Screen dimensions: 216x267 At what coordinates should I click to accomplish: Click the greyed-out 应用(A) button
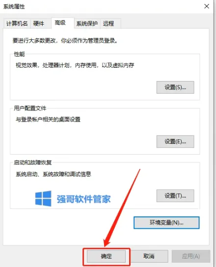tap(191, 256)
